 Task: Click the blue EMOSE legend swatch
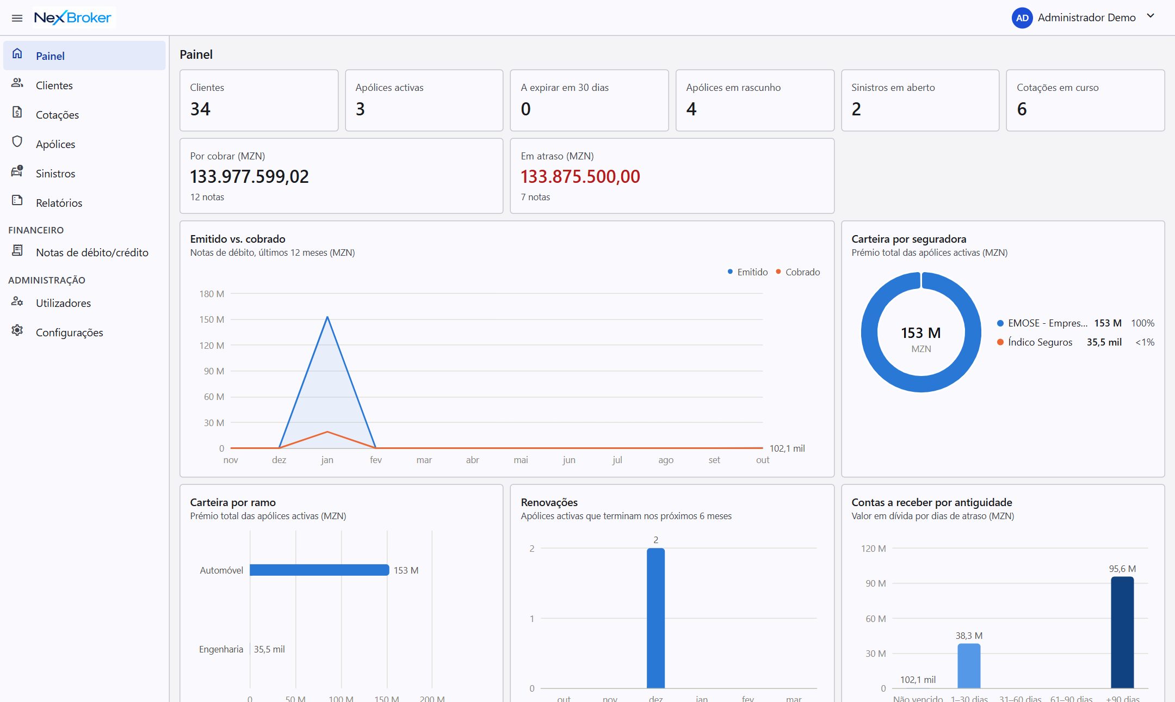pyautogui.click(x=1000, y=323)
